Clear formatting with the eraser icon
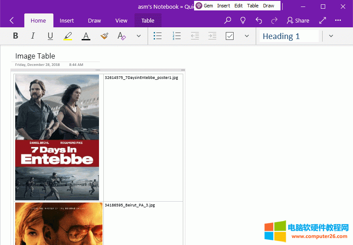 click(x=122, y=36)
